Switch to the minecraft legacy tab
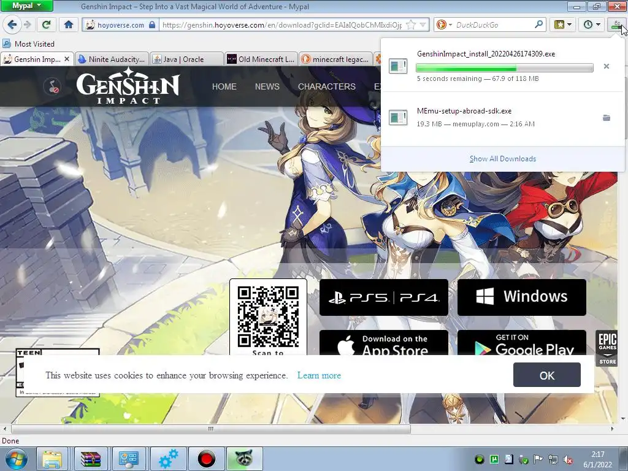628x471 pixels. click(335, 59)
